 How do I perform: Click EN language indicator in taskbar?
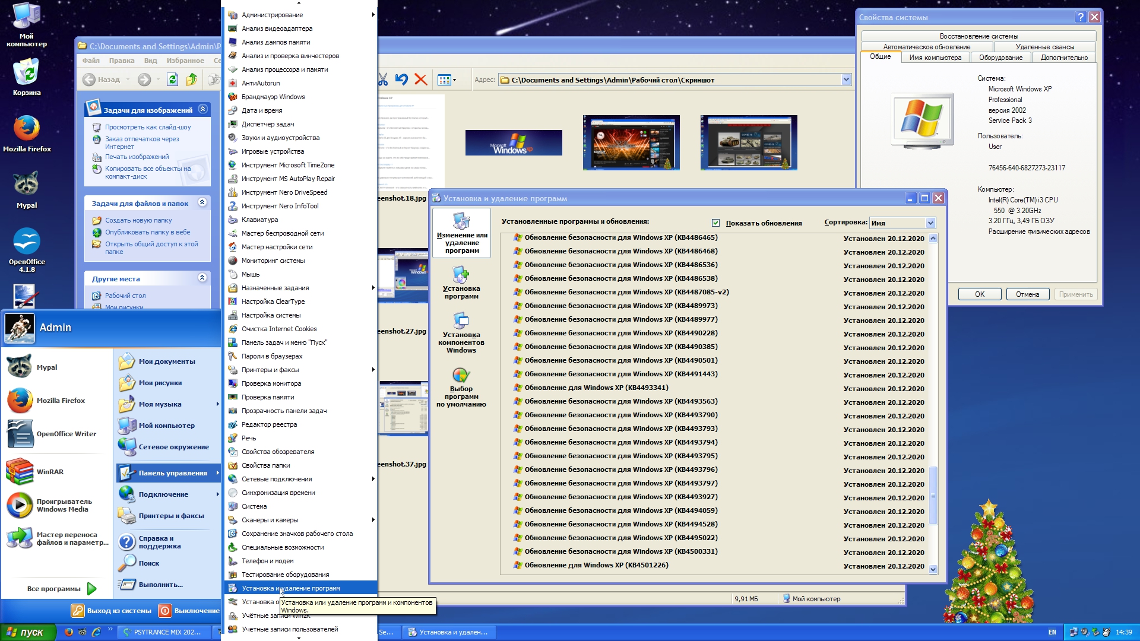(x=1052, y=632)
